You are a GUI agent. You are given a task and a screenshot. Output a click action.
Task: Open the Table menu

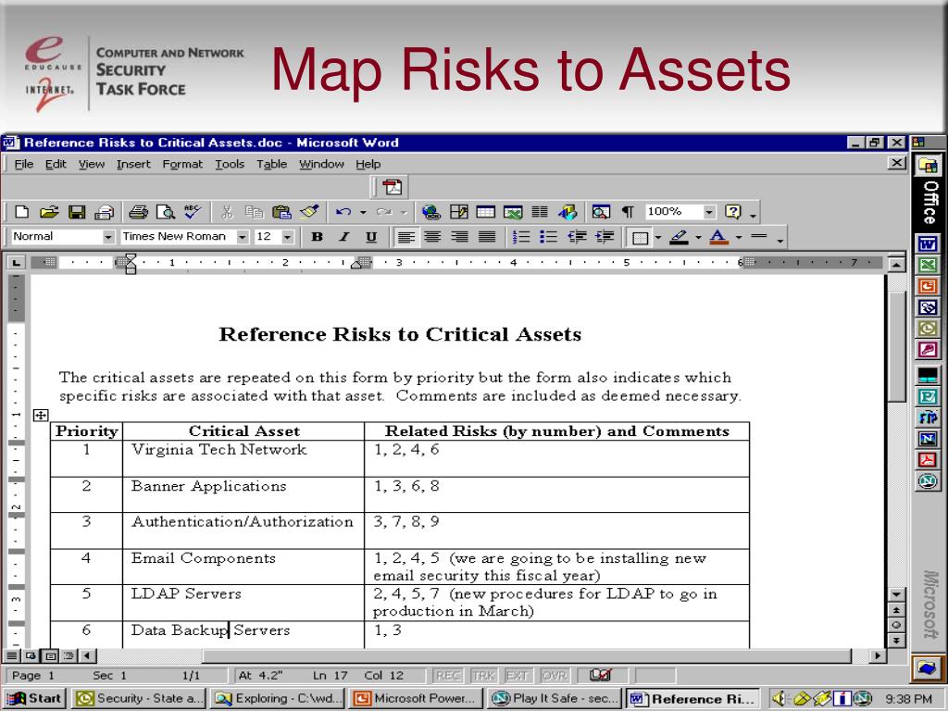tap(271, 164)
